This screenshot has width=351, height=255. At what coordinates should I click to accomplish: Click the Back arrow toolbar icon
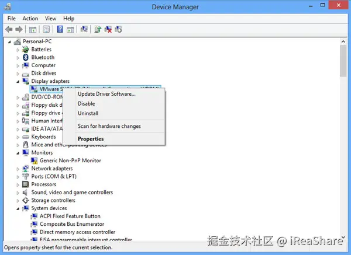(9, 29)
